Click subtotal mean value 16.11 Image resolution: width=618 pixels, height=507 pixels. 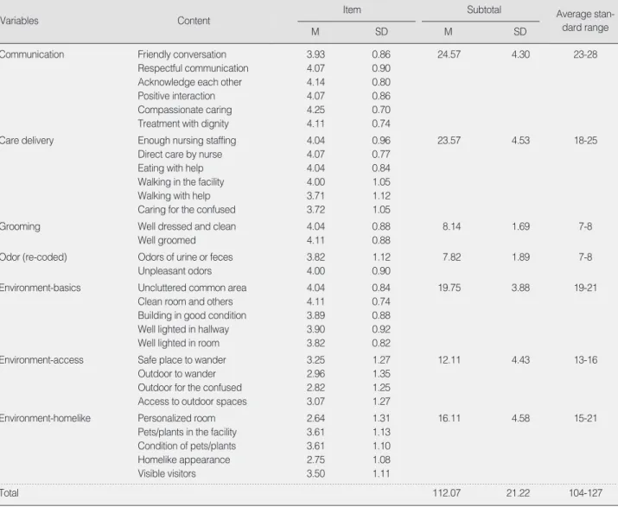(x=449, y=418)
